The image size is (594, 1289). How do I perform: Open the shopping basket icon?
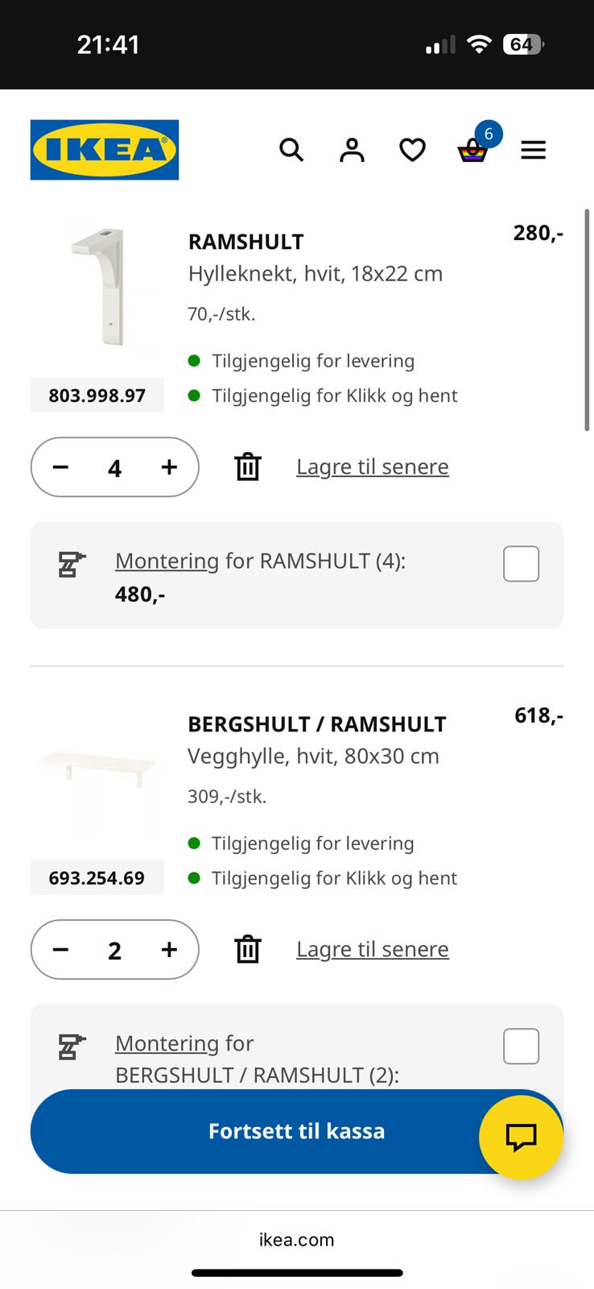472,151
